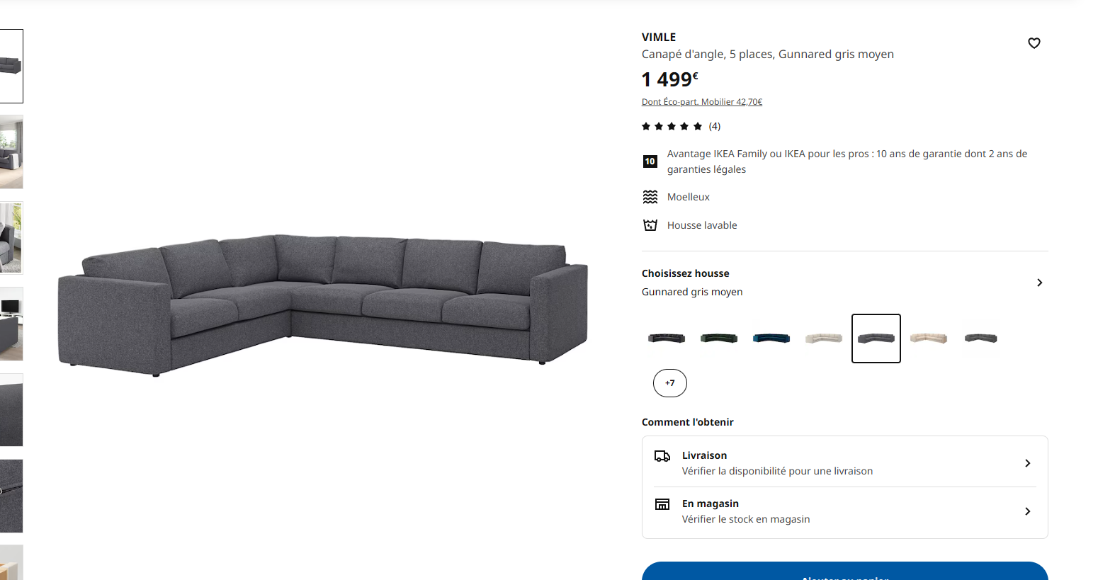Open the first sofa thumbnail in gallery
Screen dimensions: 1098x580
click(x=11, y=66)
